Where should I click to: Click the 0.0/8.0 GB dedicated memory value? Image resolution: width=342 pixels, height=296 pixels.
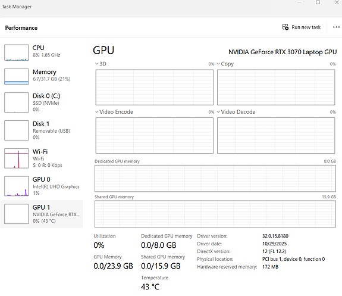159,245
